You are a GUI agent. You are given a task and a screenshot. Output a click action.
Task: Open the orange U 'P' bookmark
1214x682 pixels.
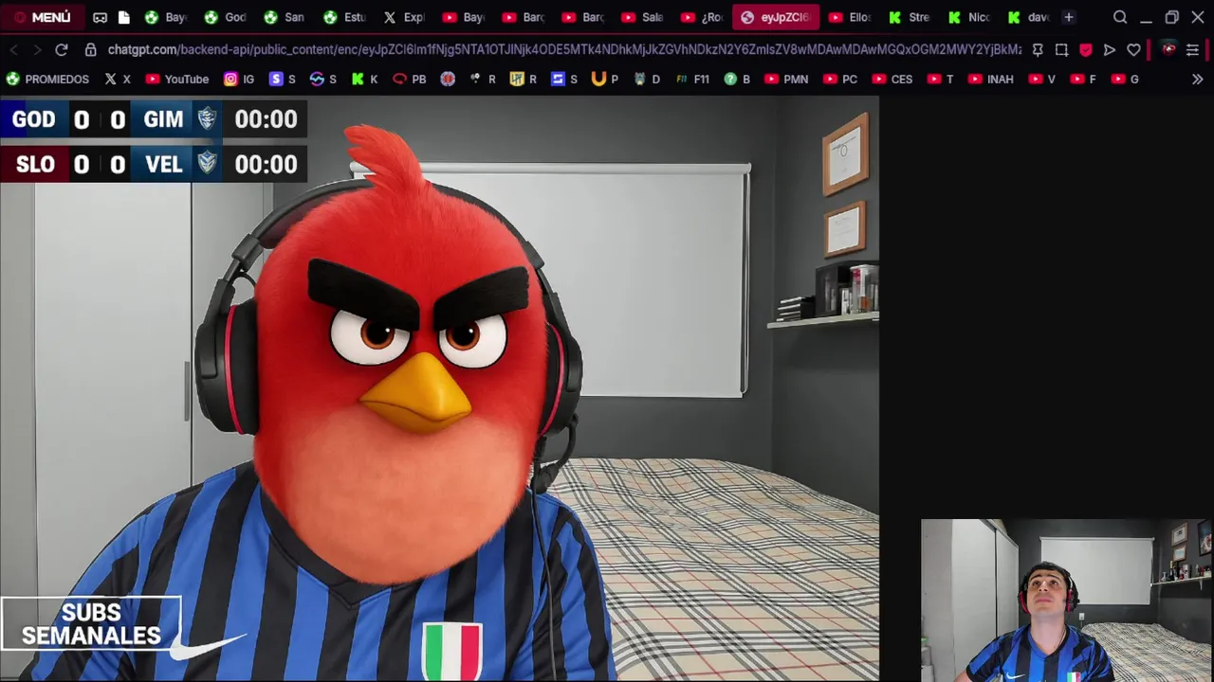pos(604,80)
